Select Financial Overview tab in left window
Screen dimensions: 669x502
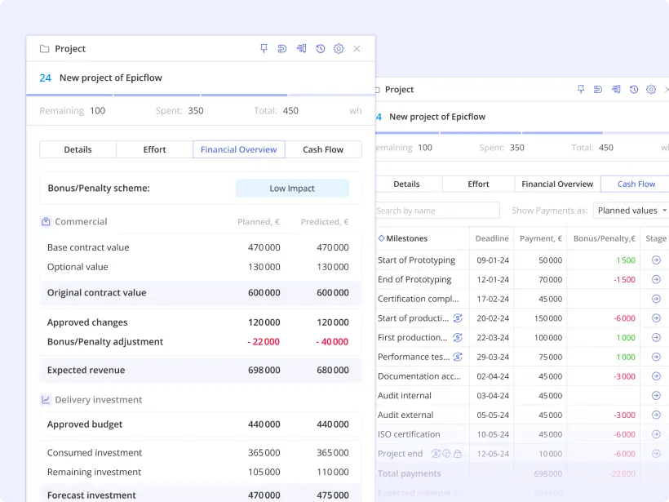pyautogui.click(x=239, y=149)
